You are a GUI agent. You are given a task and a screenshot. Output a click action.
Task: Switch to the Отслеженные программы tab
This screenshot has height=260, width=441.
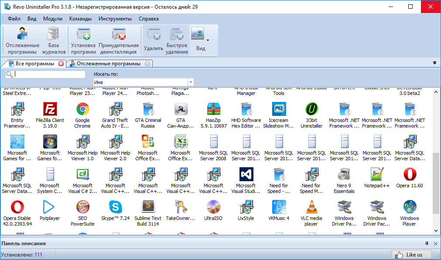click(x=109, y=64)
